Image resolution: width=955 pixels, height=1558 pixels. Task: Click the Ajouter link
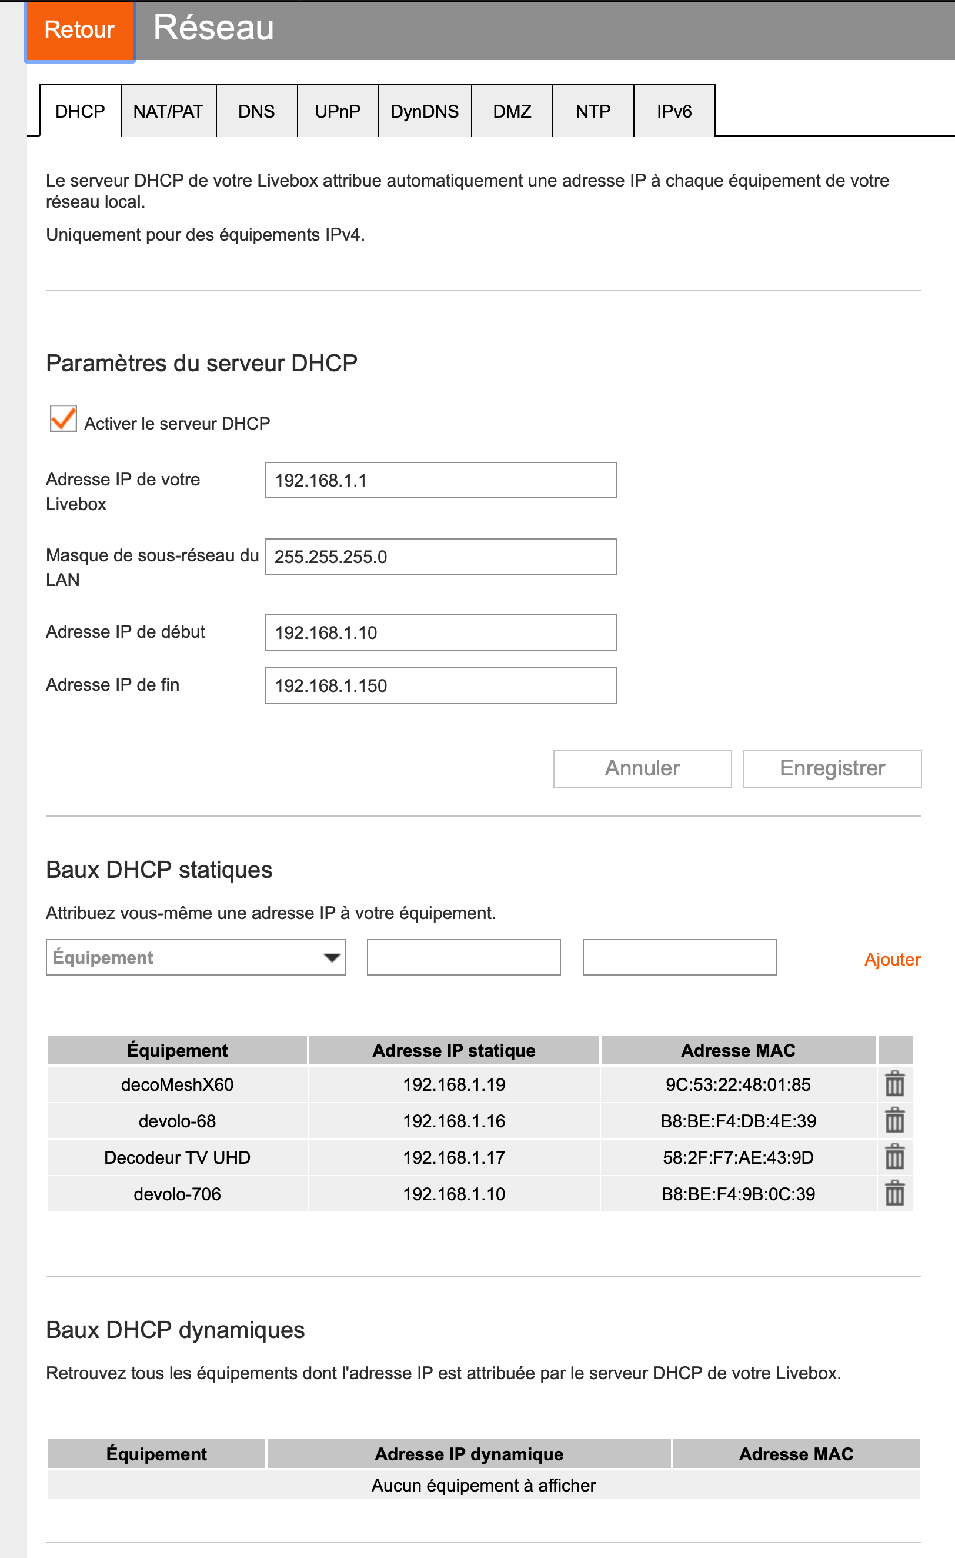[x=892, y=959]
